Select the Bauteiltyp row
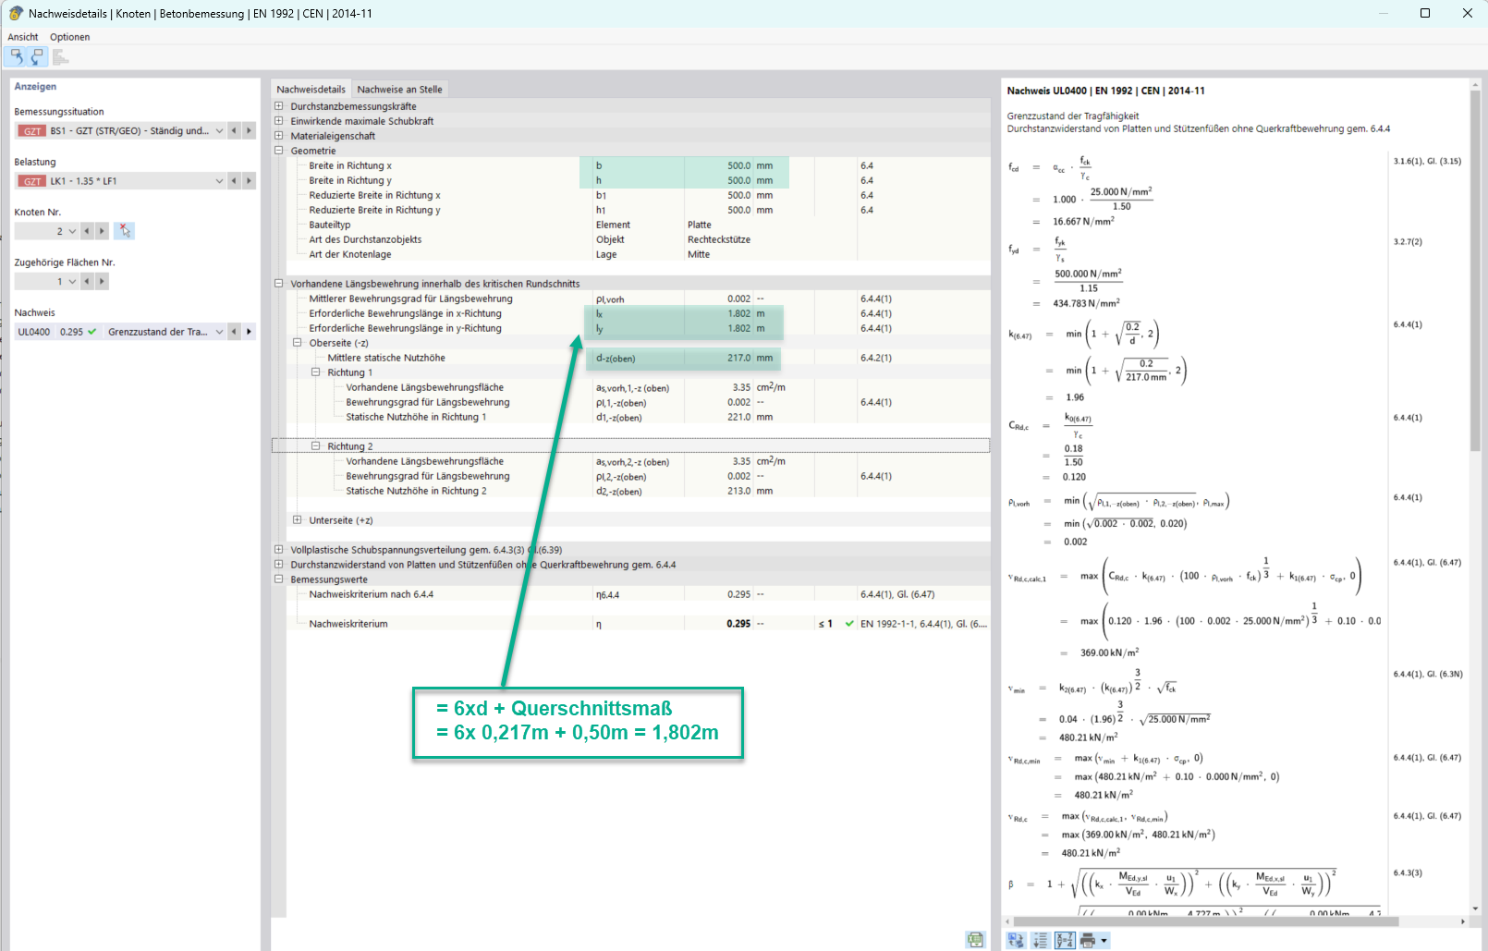Viewport: 1488px width, 951px height. point(639,225)
